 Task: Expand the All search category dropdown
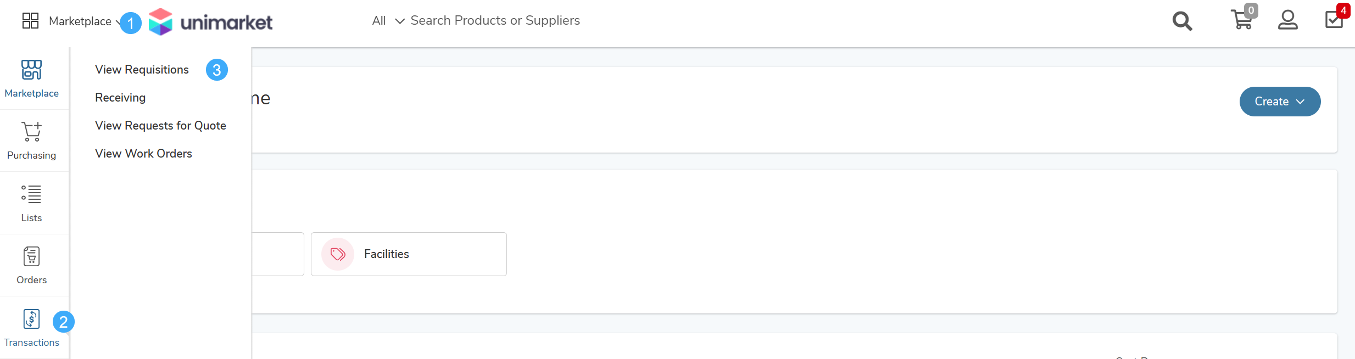pos(388,21)
